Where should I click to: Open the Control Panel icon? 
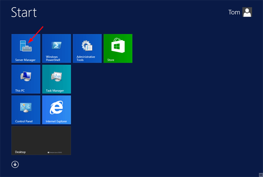pos(25,107)
